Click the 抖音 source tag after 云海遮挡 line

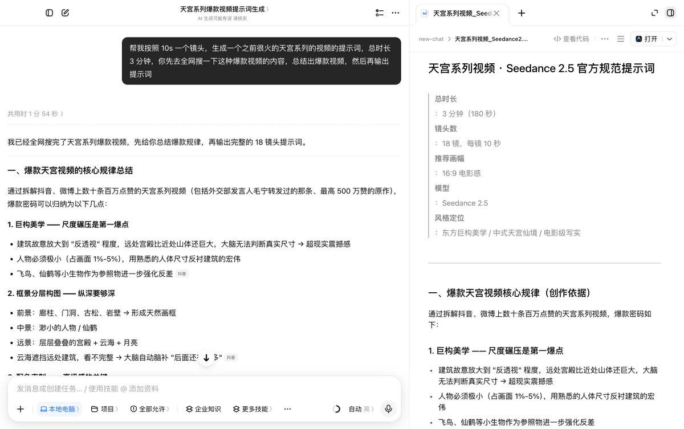231,358
